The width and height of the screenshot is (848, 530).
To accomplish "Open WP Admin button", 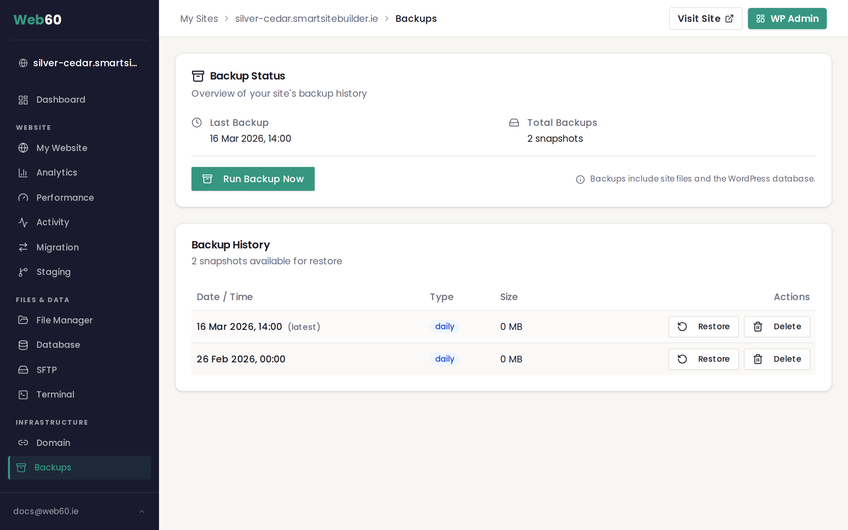I will 787,19.
